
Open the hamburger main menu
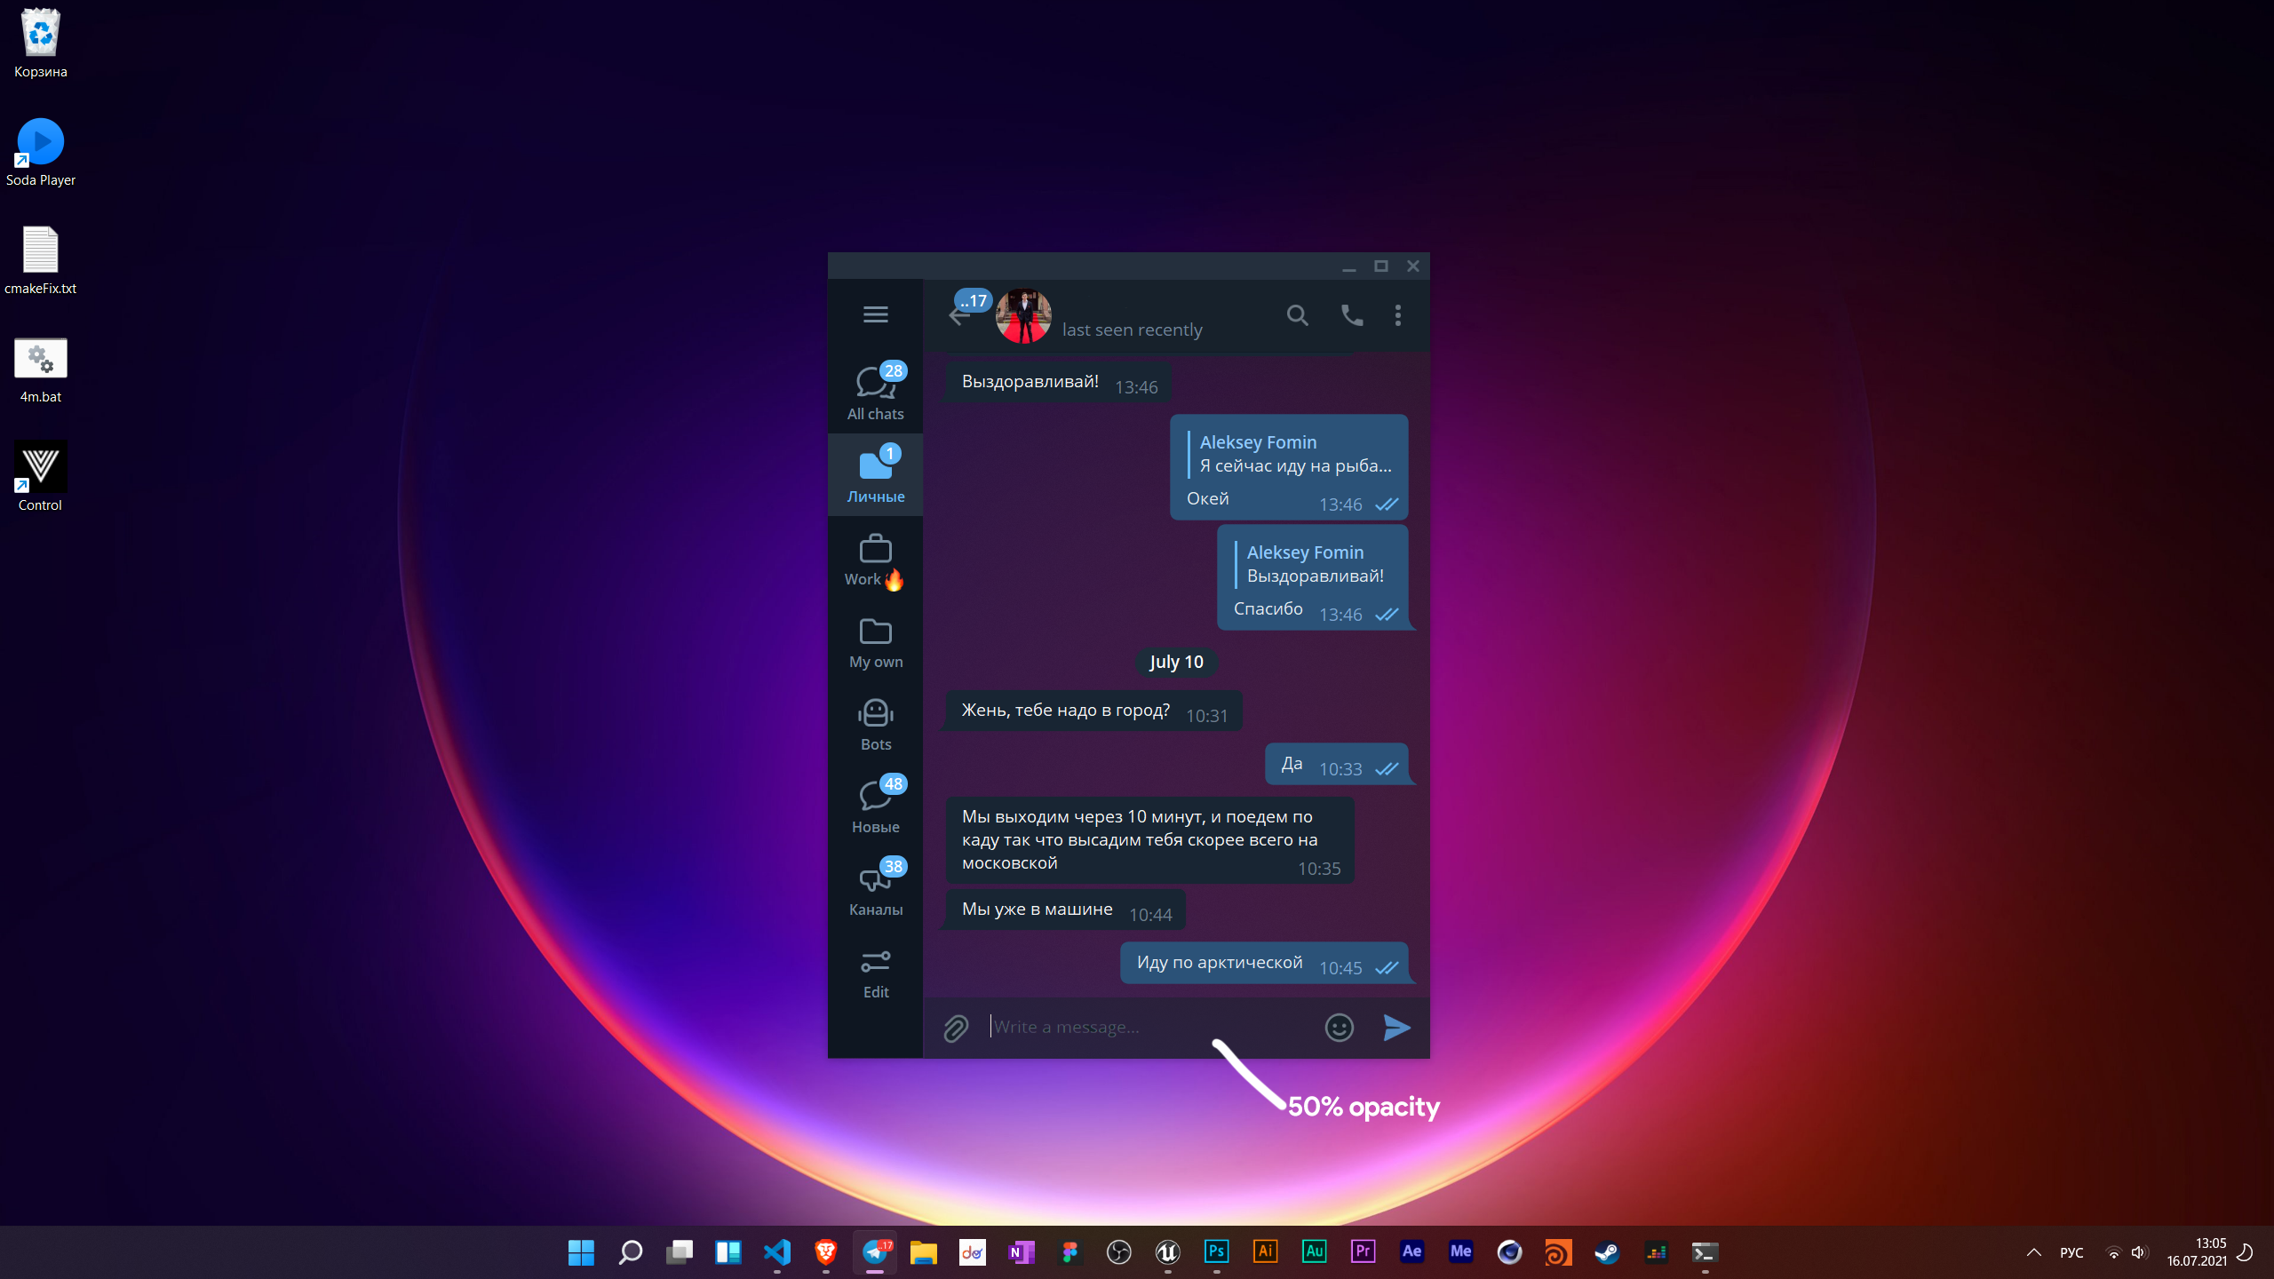click(x=875, y=314)
